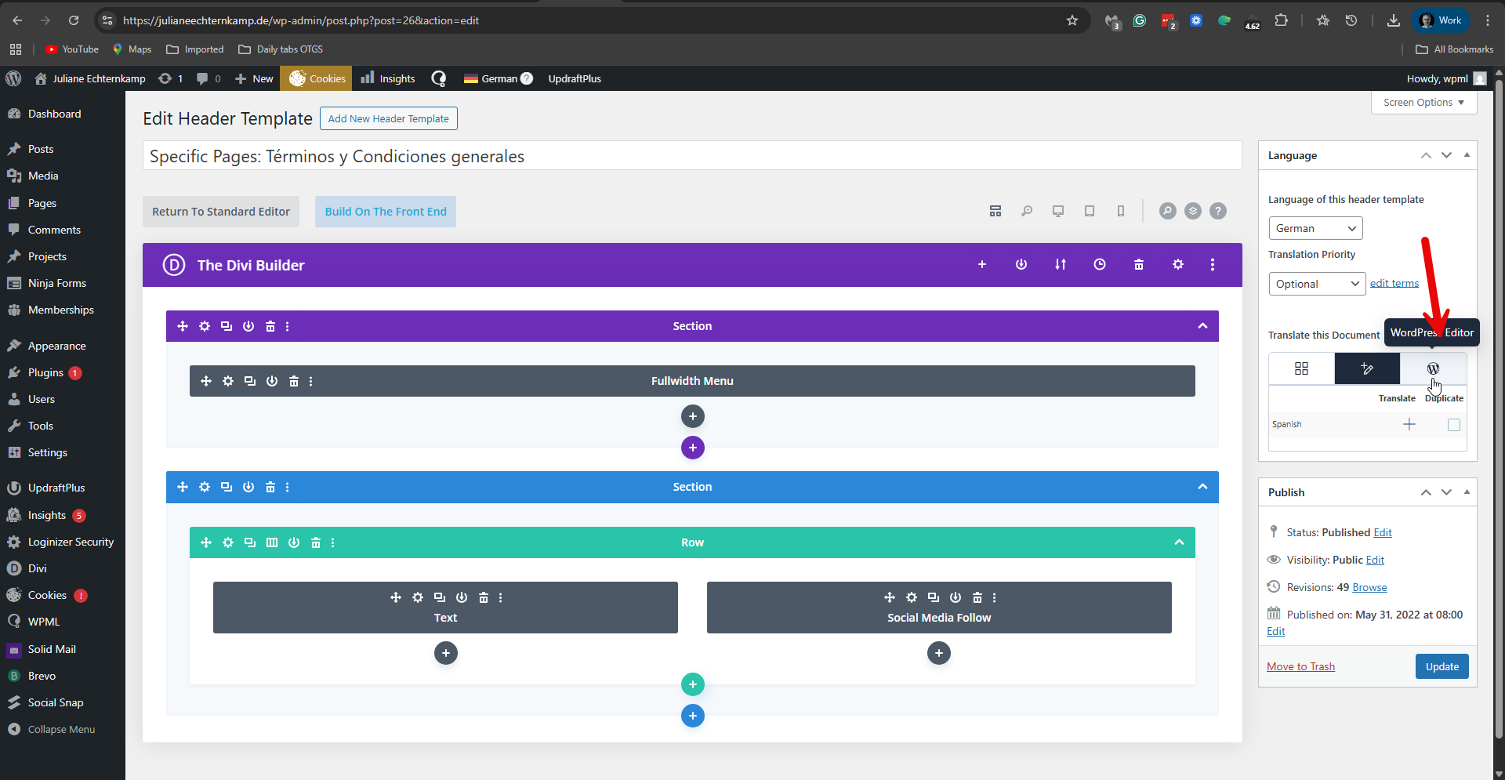Switch to wireframe view icon
This screenshot has width=1505, height=780.
[995, 211]
